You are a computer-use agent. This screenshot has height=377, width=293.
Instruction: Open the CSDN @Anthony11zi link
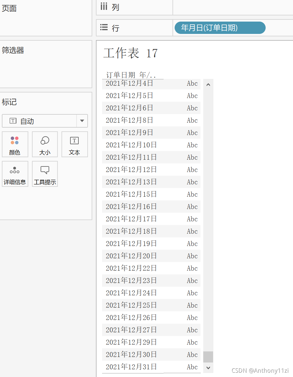(x=261, y=370)
